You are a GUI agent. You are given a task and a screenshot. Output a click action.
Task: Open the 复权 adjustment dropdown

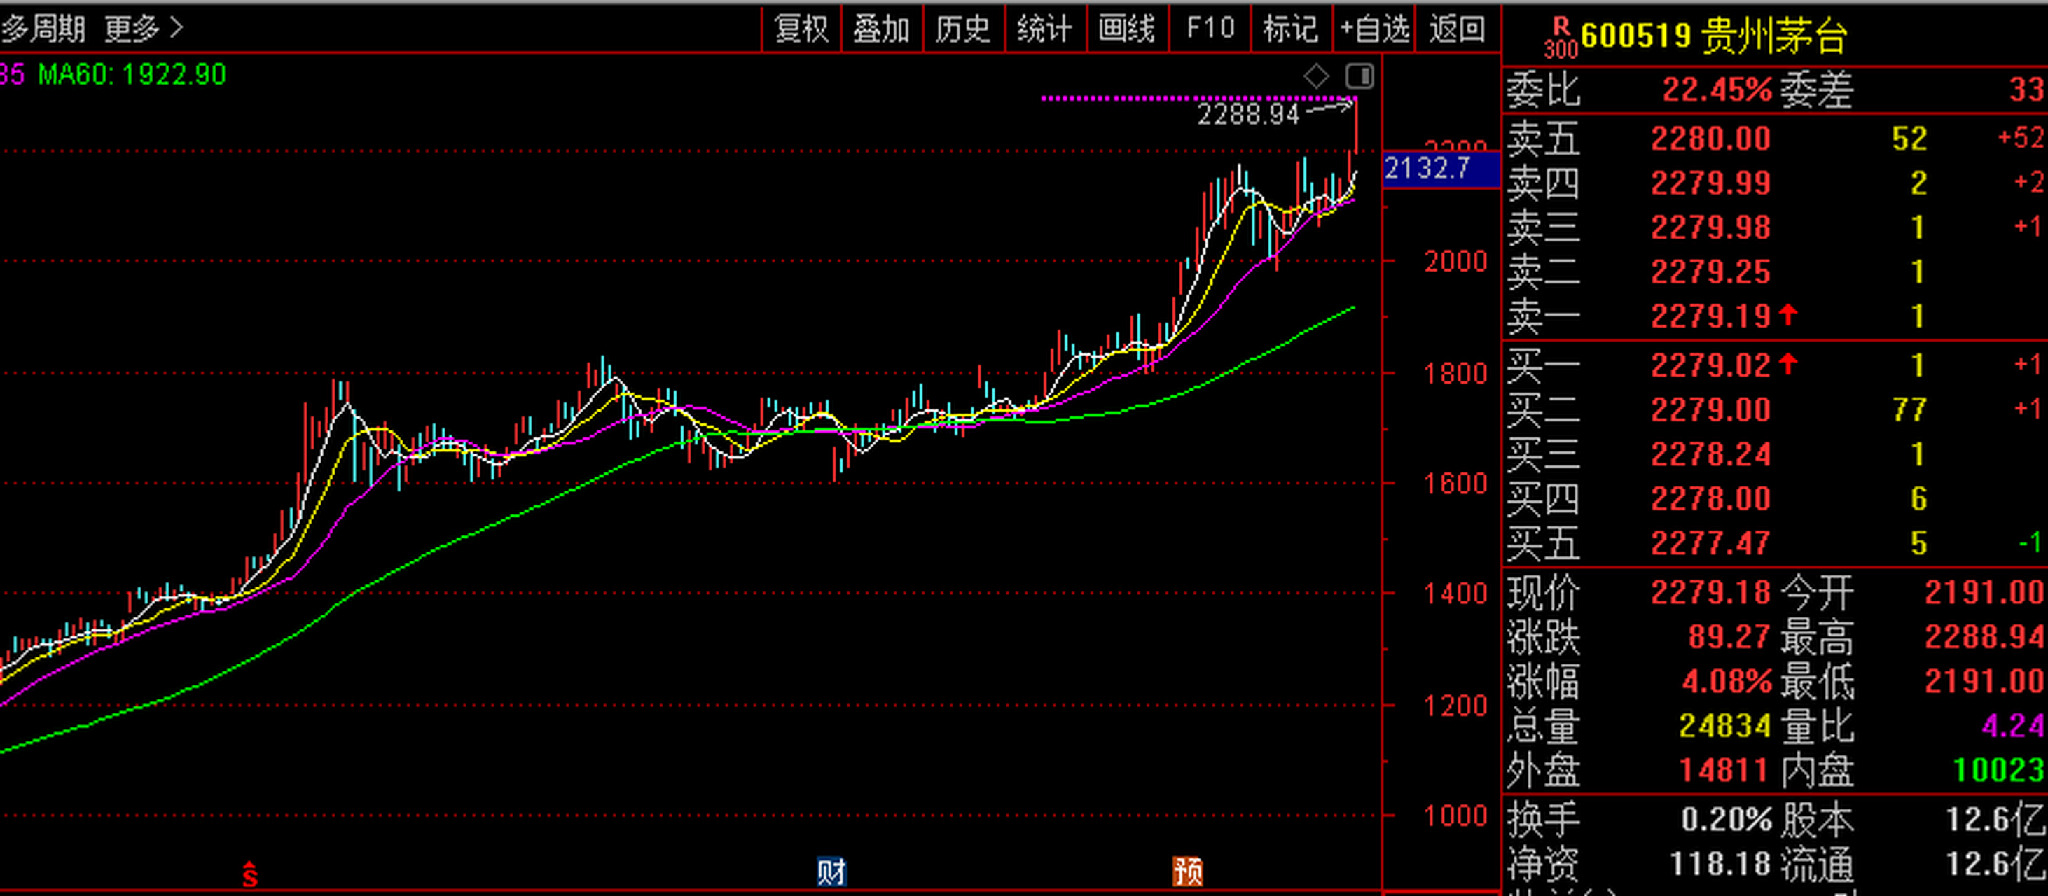[801, 29]
